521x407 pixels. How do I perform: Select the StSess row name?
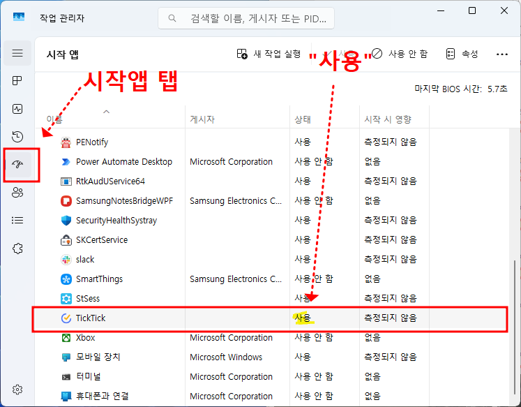(x=88, y=299)
